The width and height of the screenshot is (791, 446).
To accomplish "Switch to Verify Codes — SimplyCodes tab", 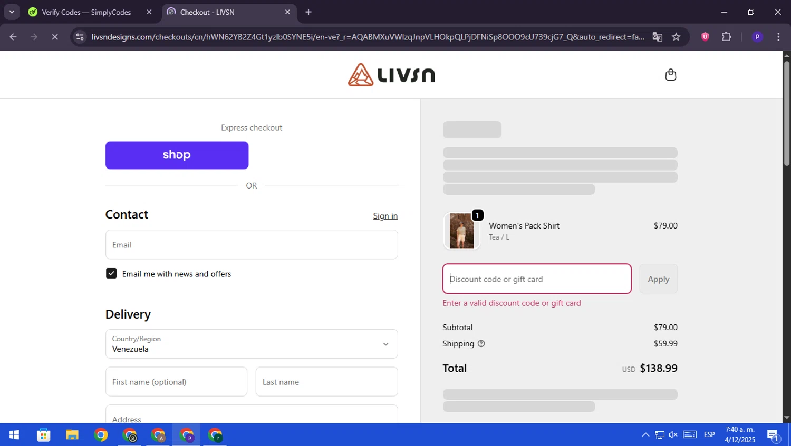I will [86, 12].
